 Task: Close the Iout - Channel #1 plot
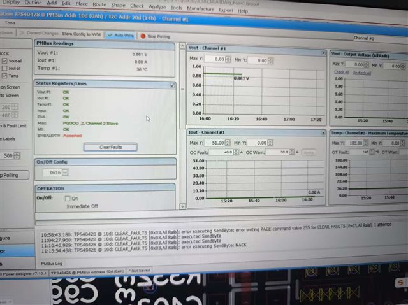click(x=323, y=132)
